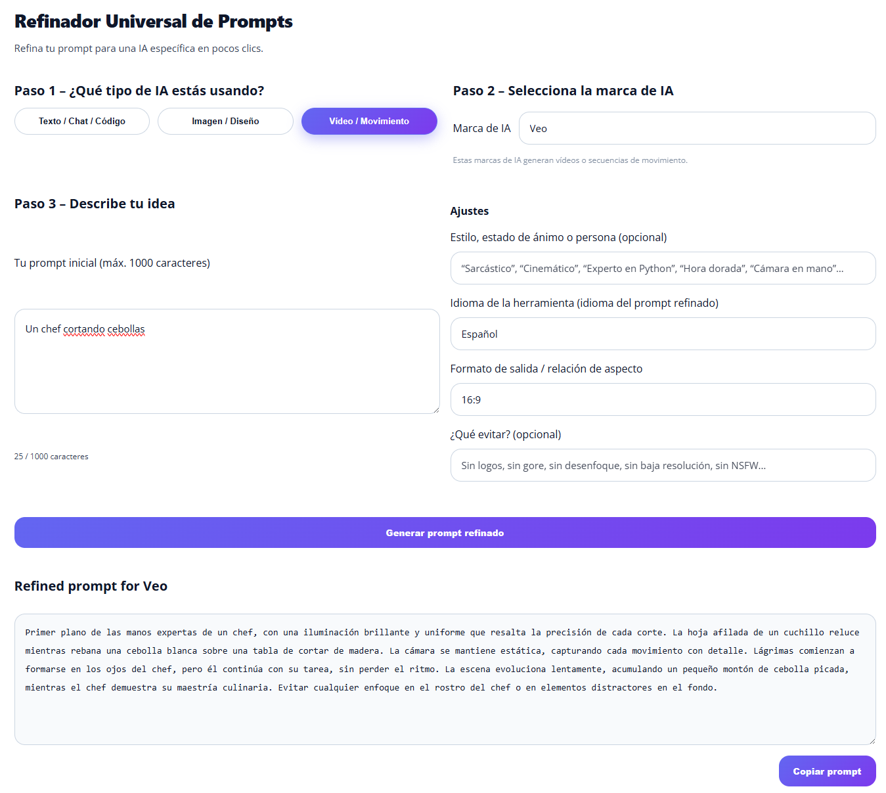Select the Vídeo / Movimiento option
Screen dimensions: 886x793
point(369,122)
